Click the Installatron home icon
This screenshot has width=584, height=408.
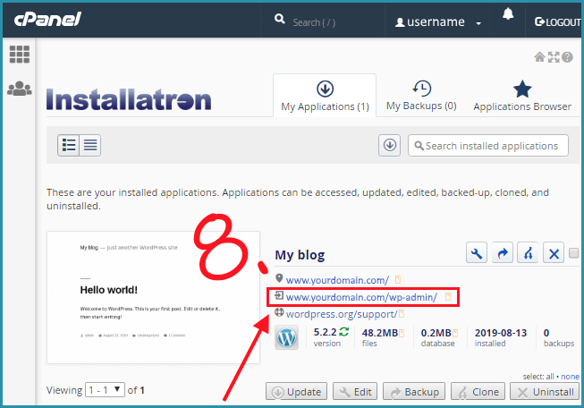(539, 57)
